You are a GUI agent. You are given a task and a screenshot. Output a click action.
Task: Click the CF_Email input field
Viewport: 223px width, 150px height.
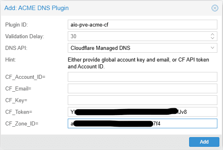pos(142,88)
